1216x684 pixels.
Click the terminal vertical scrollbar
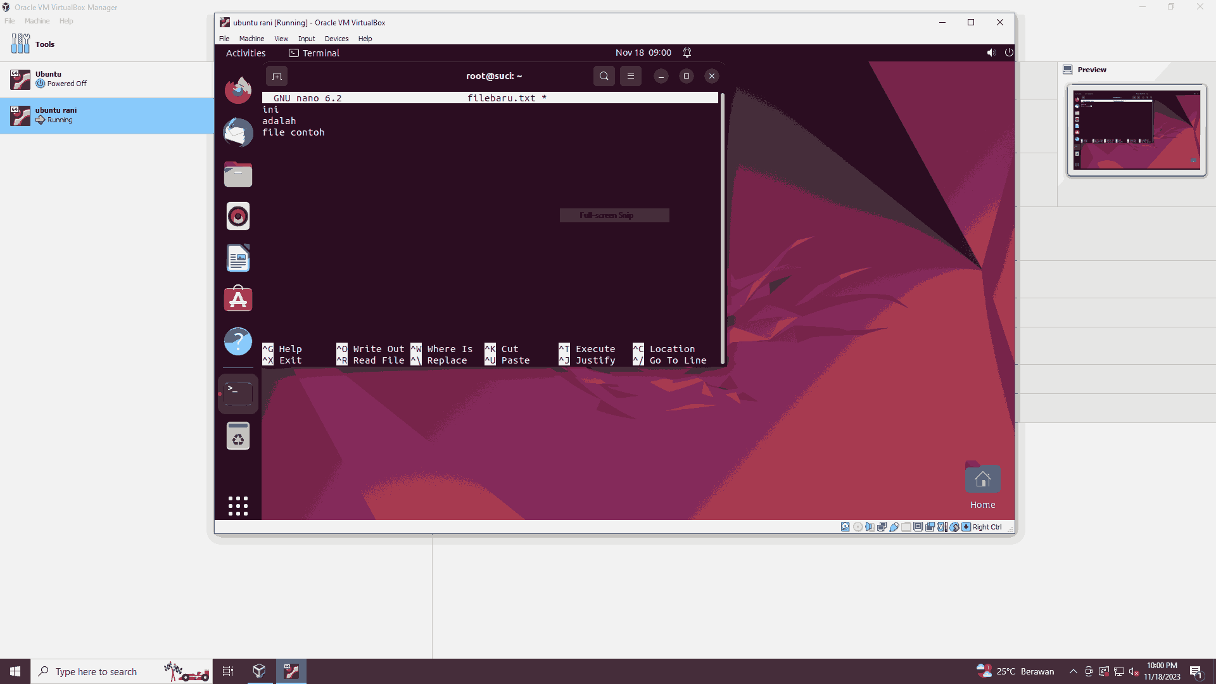click(x=722, y=228)
